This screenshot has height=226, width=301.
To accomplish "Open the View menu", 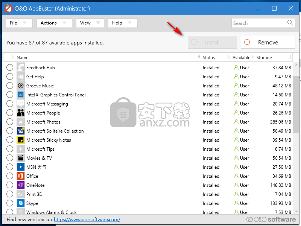I will pos(90,23).
